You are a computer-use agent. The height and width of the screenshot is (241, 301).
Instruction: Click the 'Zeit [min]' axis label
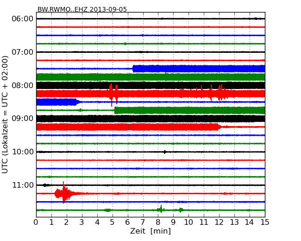click(x=150, y=231)
